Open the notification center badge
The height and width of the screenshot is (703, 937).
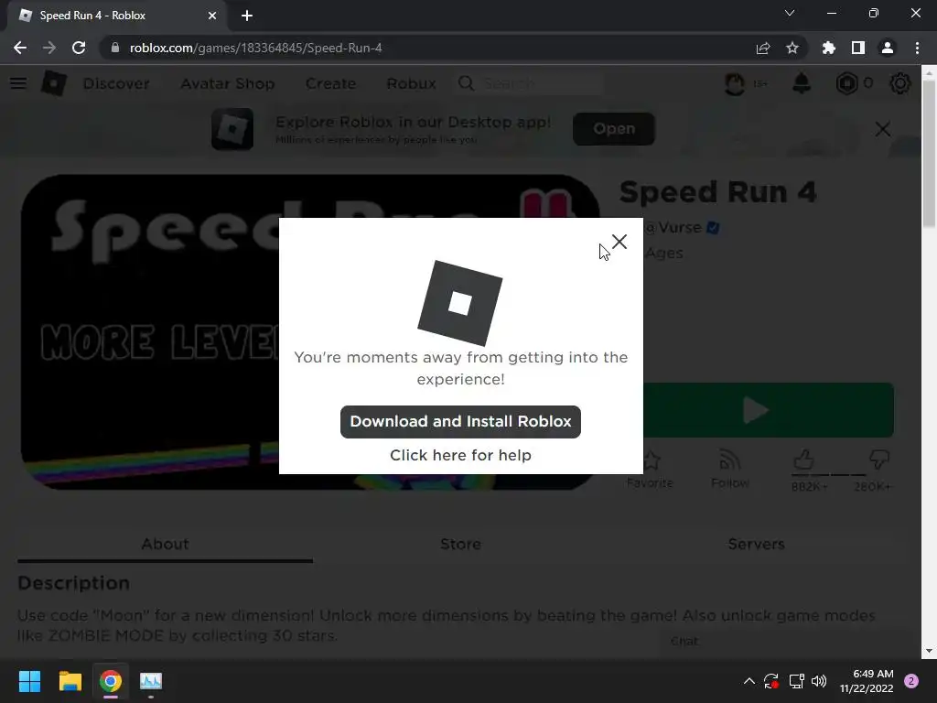(911, 681)
